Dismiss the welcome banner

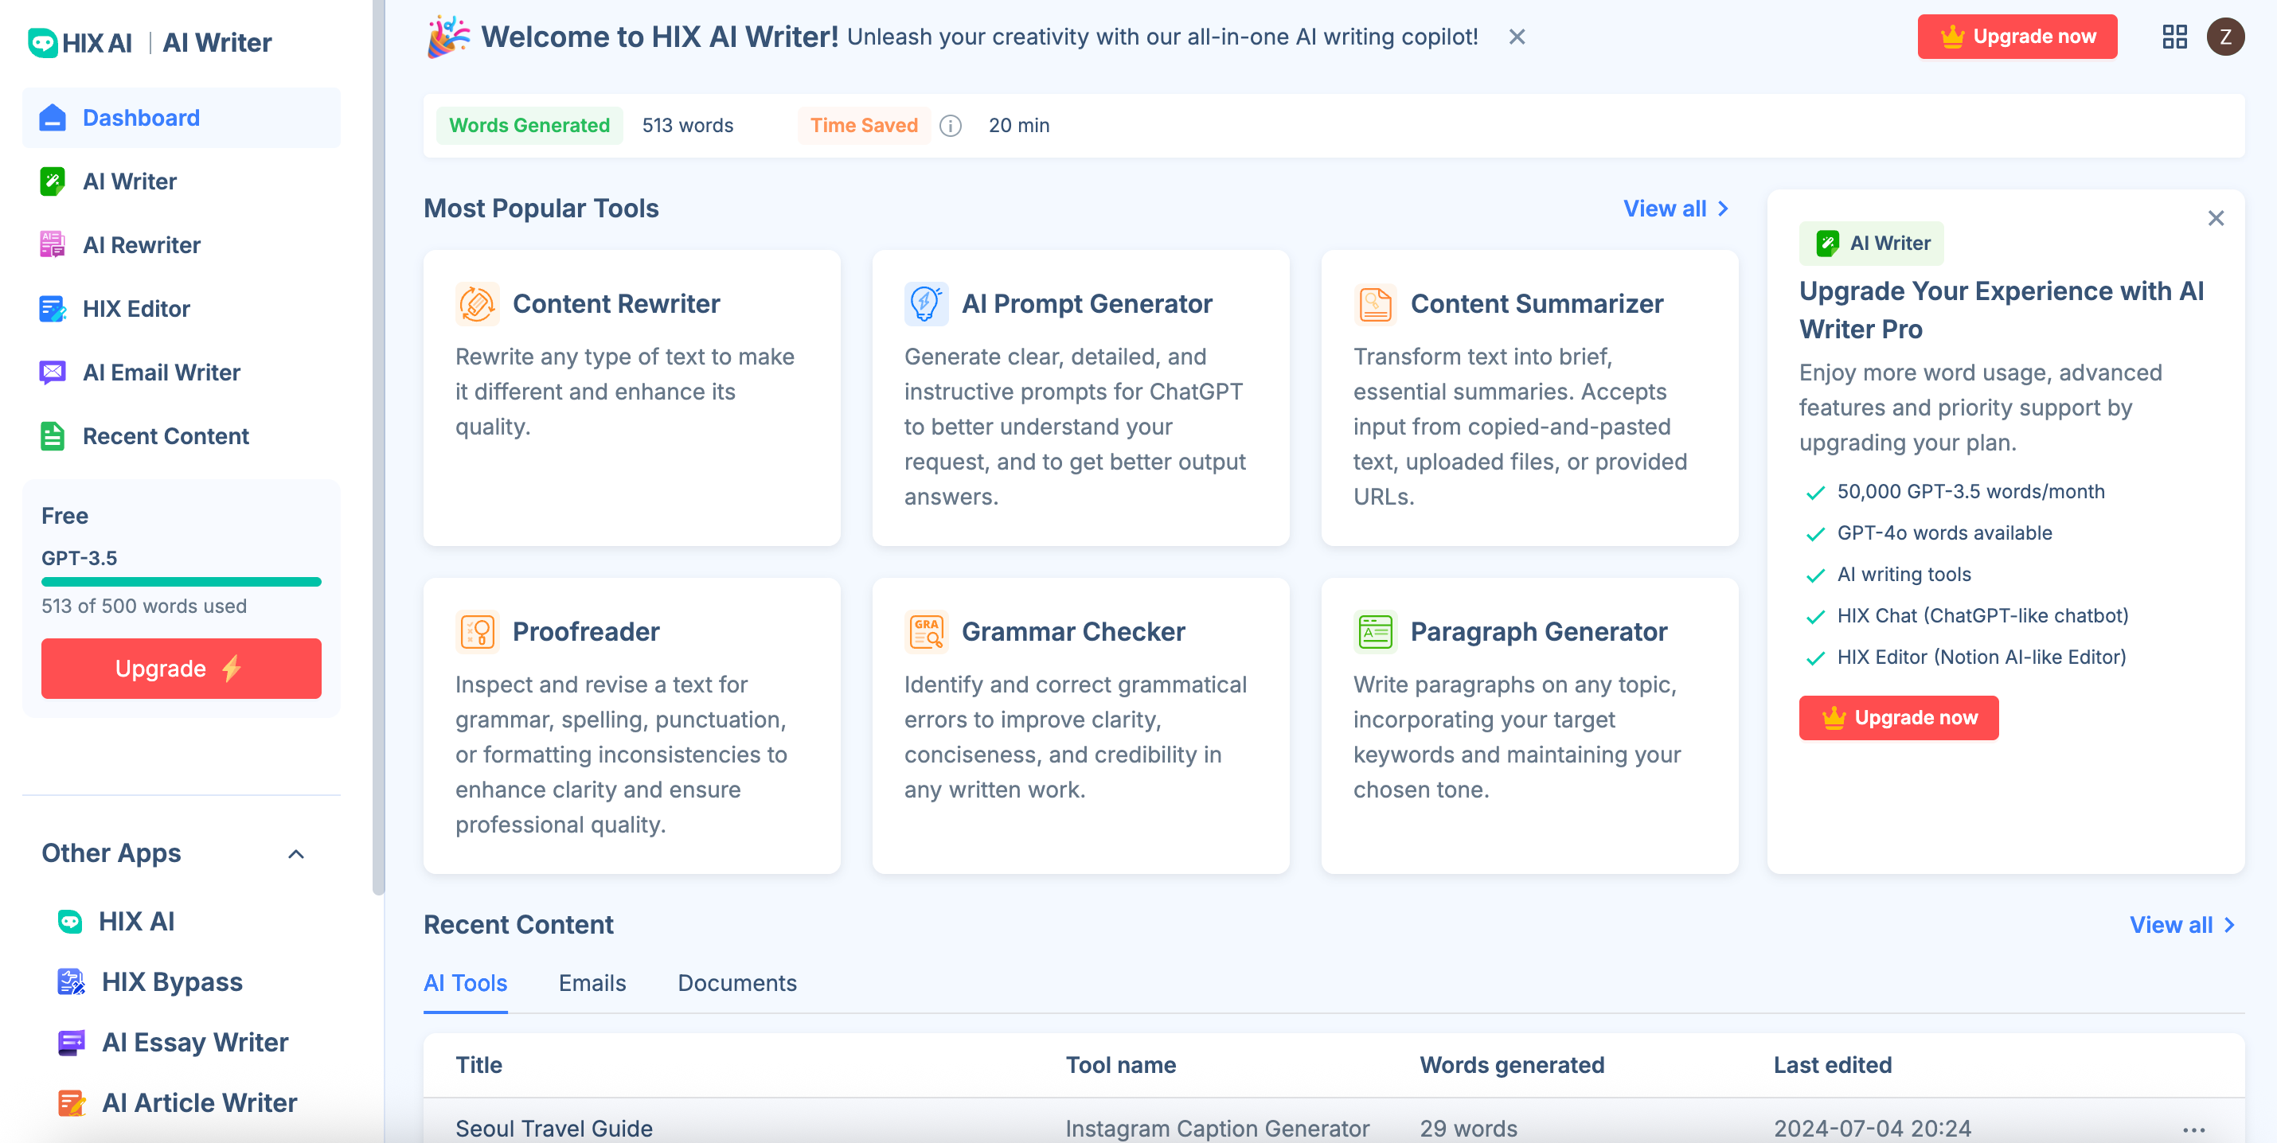pos(1517,37)
